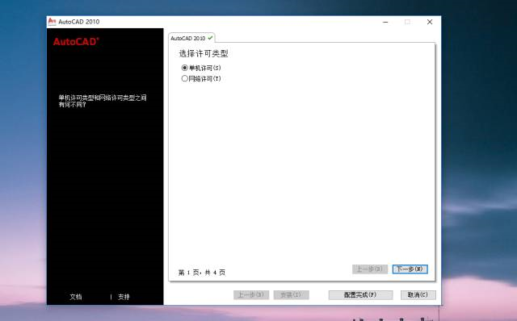517x321 pixels.
Task: Click the green checkmark on the tab
Action: point(210,38)
